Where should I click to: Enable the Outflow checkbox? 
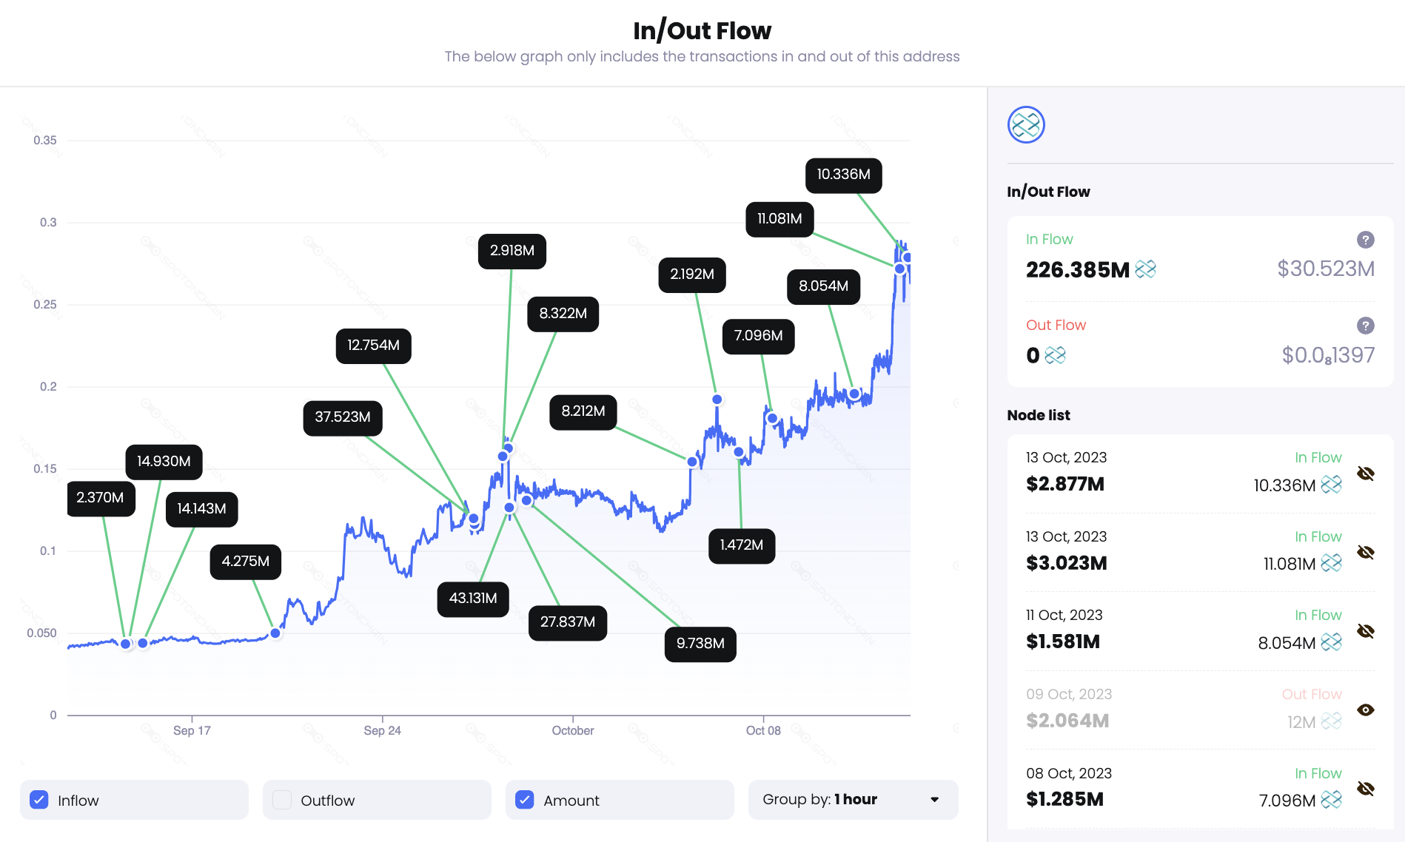[x=281, y=800]
